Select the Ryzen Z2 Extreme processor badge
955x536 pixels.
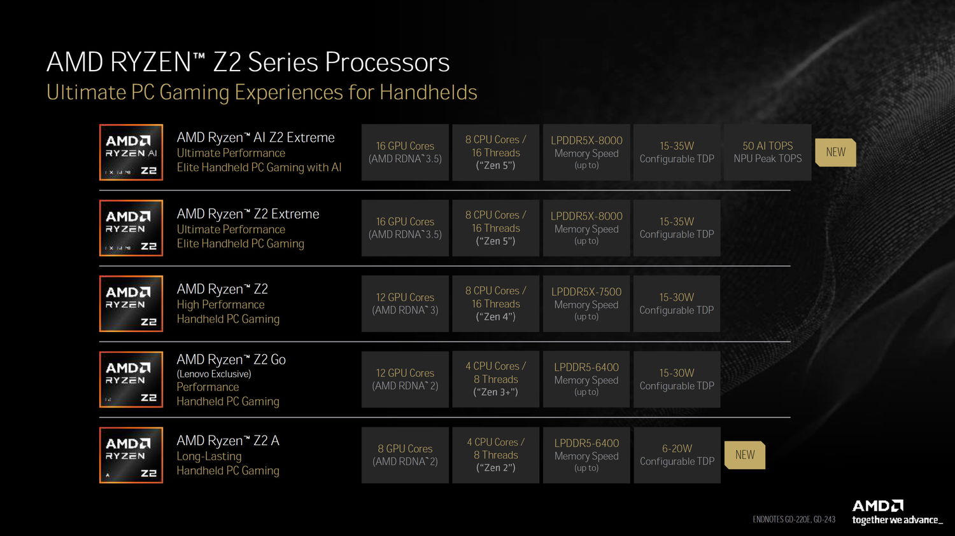pyautogui.click(x=131, y=228)
